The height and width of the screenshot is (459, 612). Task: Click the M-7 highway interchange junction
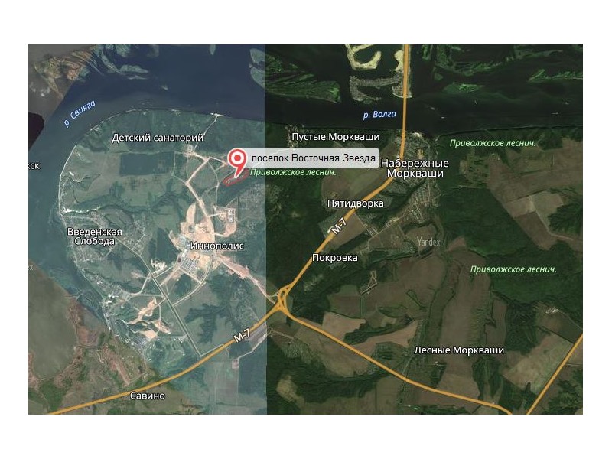pos(283,299)
